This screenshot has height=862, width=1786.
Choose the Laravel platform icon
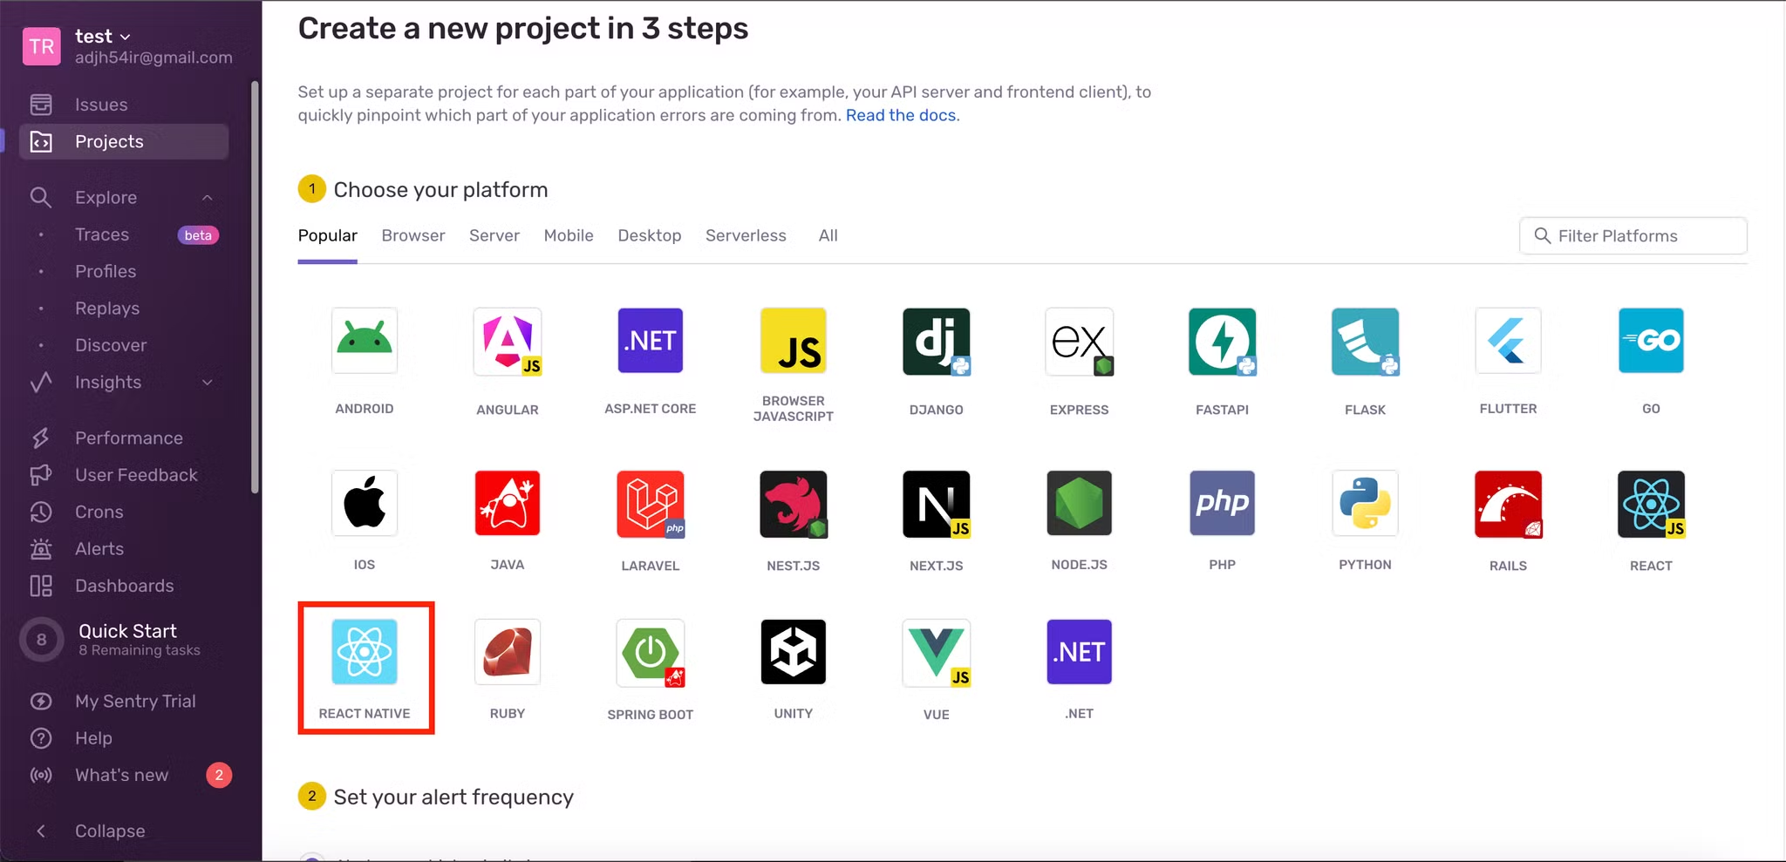click(651, 504)
